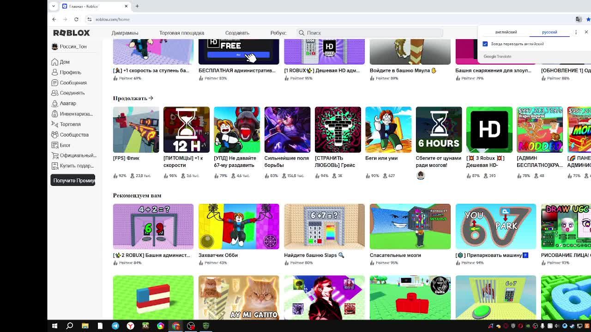The width and height of the screenshot is (591, 332).
Task: Open the Блог sidebar link
Action: coord(65,145)
